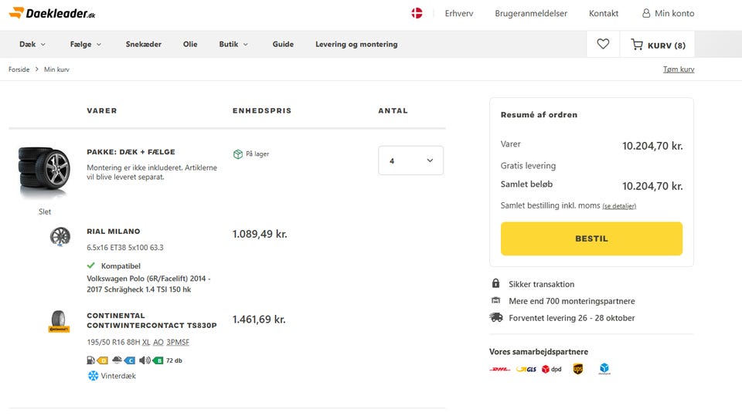Click the Daekleader.dk logo
The image size is (742, 416).
[x=52, y=13]
